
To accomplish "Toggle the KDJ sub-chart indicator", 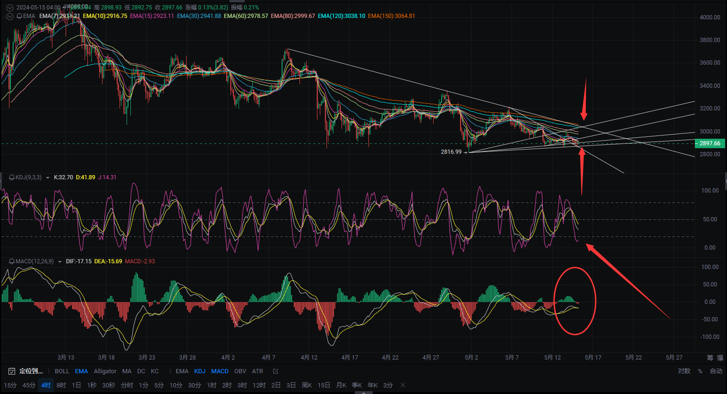I will (200, 371).
